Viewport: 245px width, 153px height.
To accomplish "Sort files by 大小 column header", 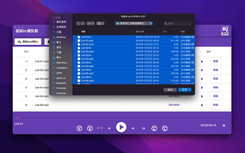I will [165, 32].
